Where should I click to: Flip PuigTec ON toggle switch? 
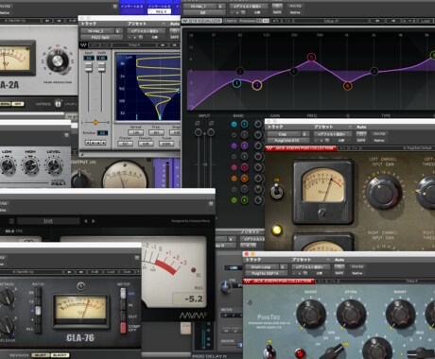(270, 350)
